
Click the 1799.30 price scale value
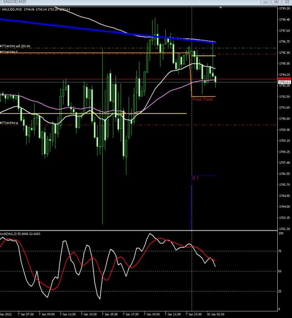pyautogui.click(x=284, y=9)
